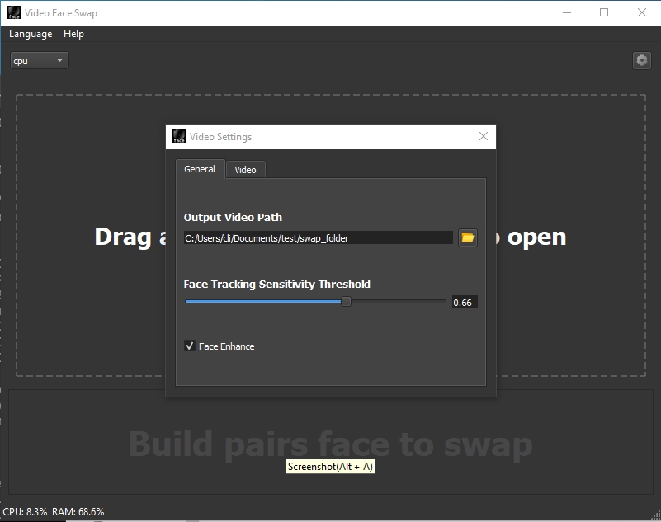Close the main Video Face Swap window
661x522 pixels.
[642, 12]
